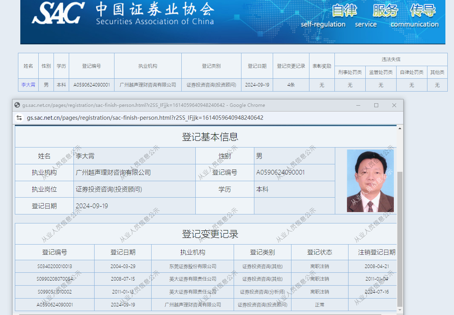Screen dimensions: 454x315
Task: Click the 离职注销 status in the 2011-01-13 row
Action: [x=320, y=292]
